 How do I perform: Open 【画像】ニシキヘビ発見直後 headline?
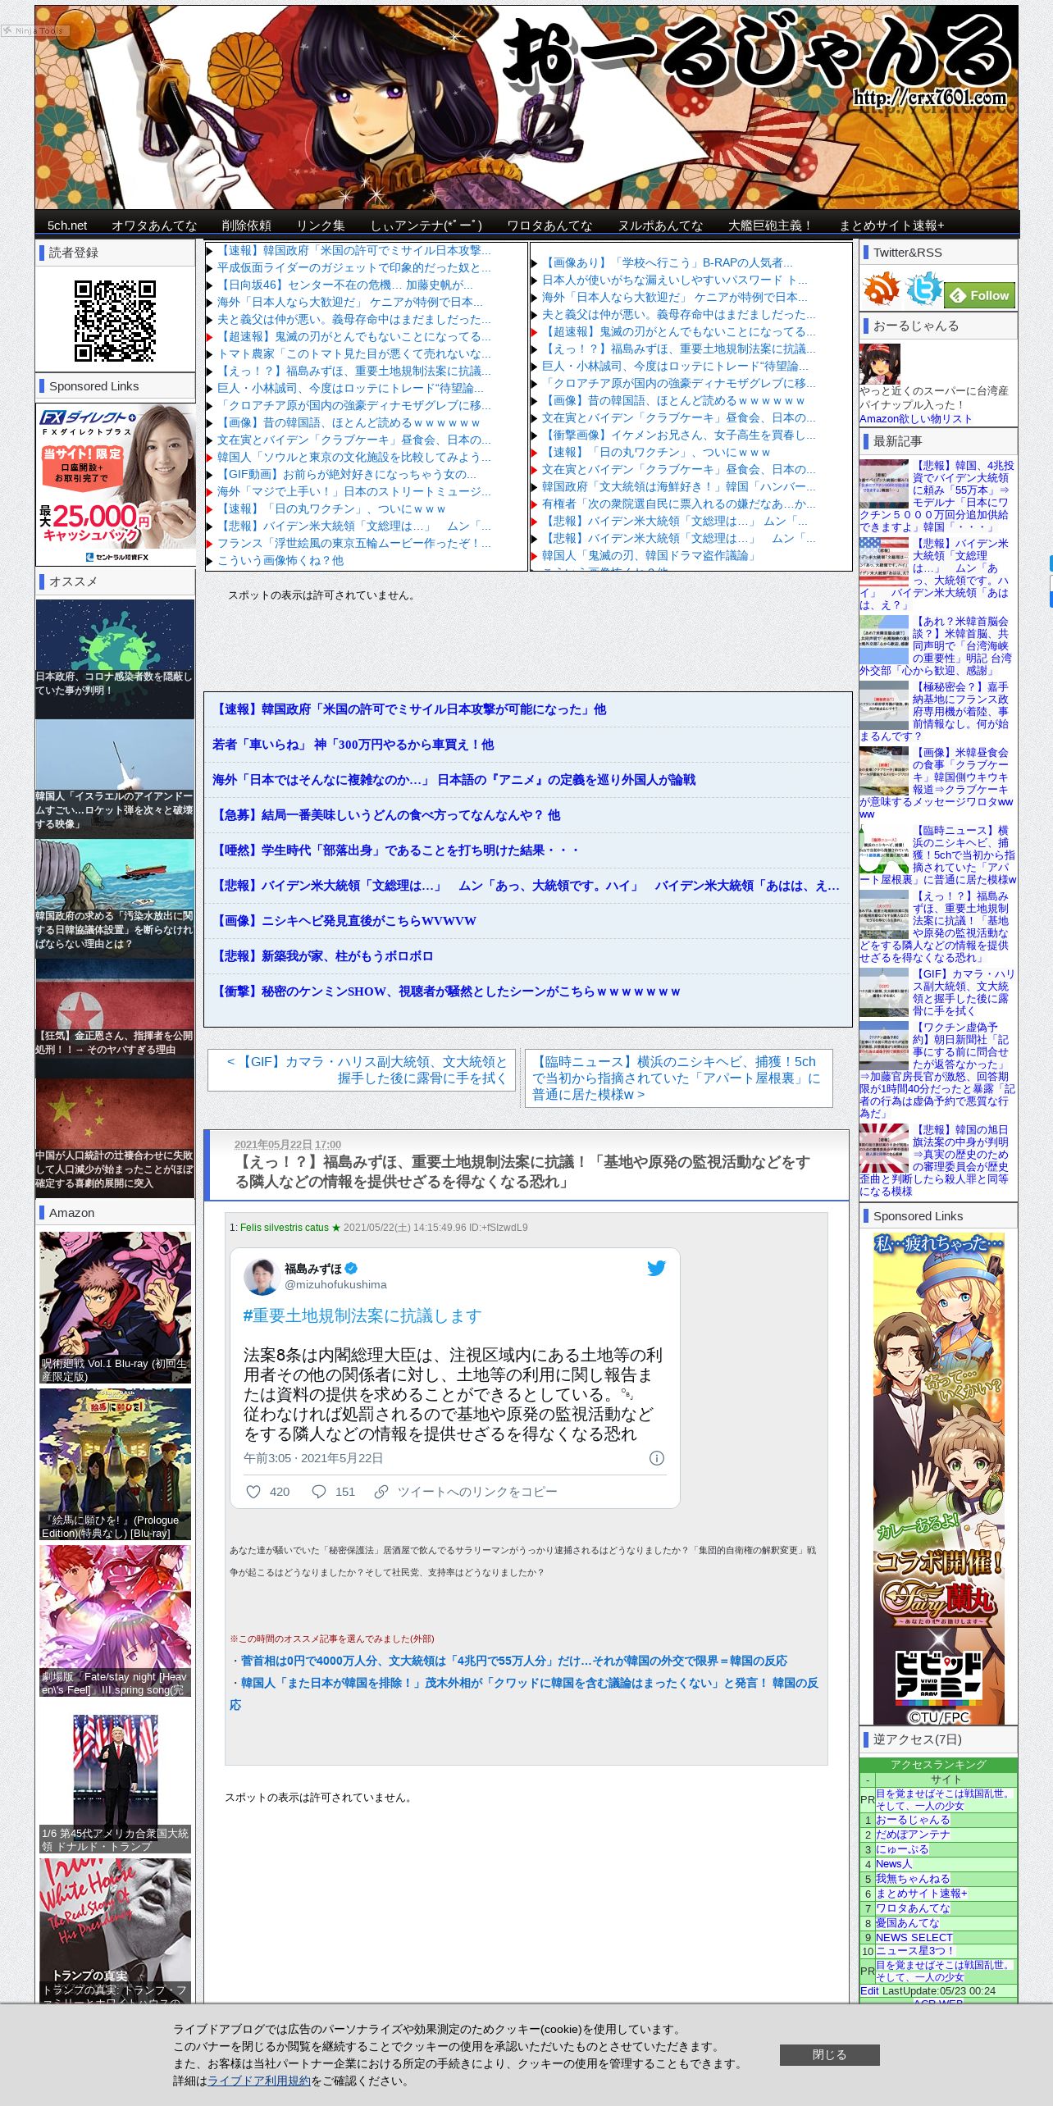coord(344,921)
